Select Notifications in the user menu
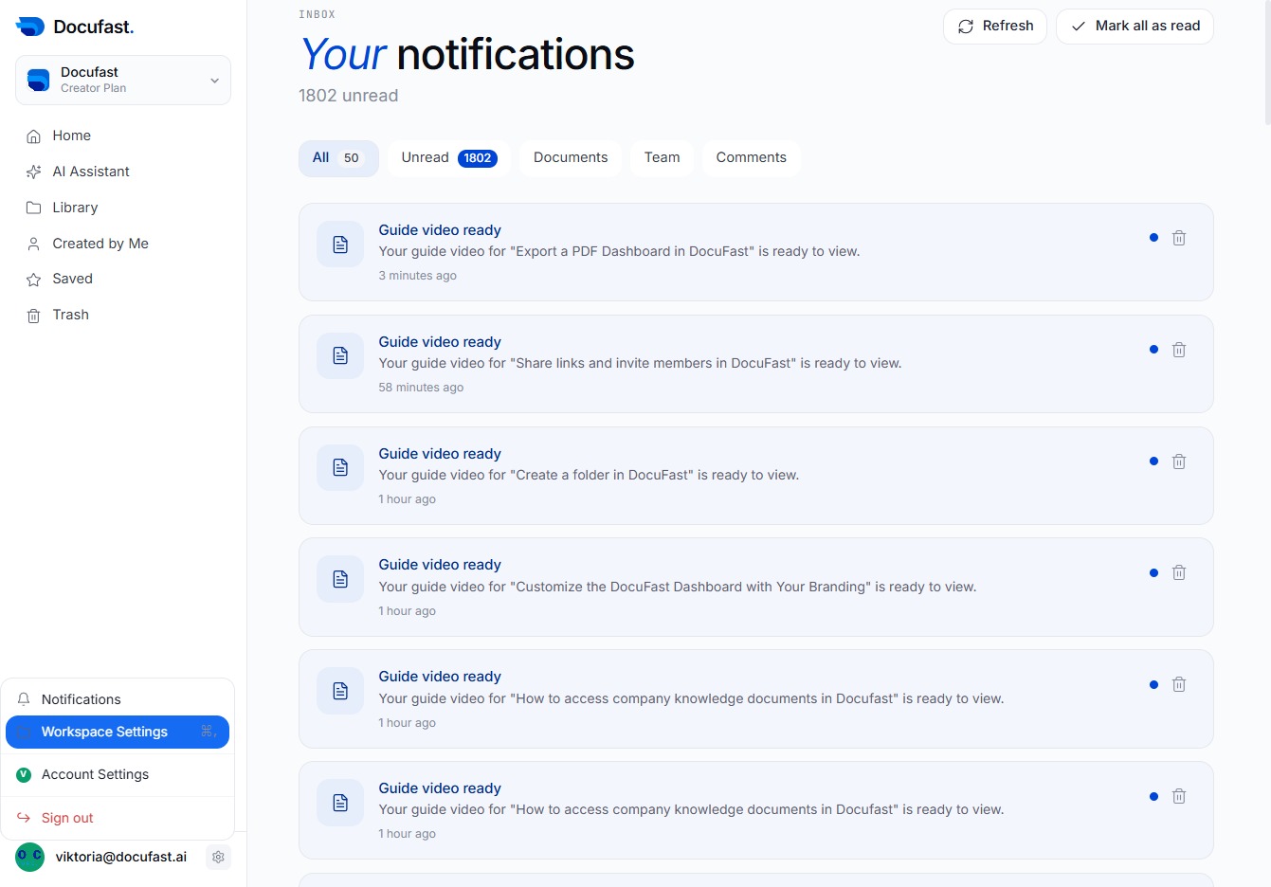Image resolution: width=1271 pixels, height=887 pixels. pyautogui.click(x=118, y=699)
